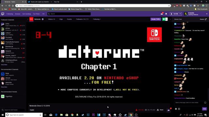
Task: Open File Explorer on the taskbar
Action: (x=61, y=115)
